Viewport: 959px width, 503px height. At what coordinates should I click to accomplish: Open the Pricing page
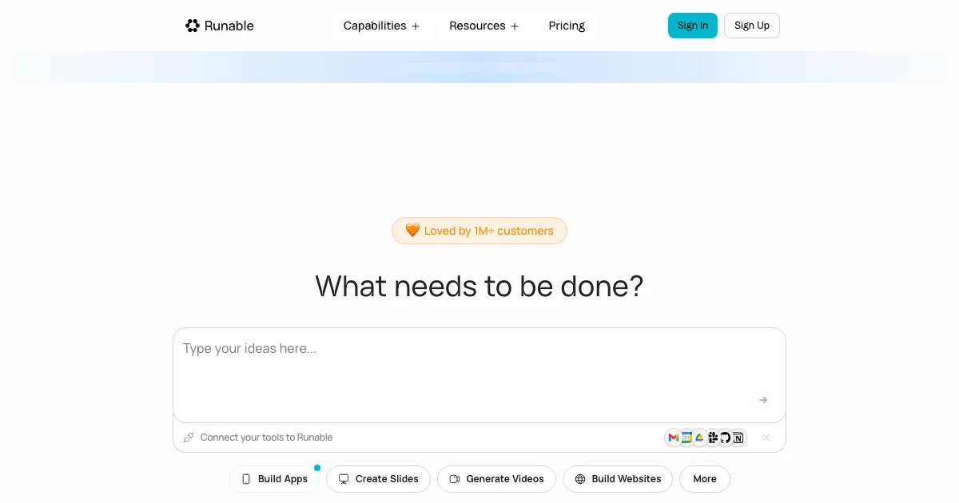[x=567, y=26]
